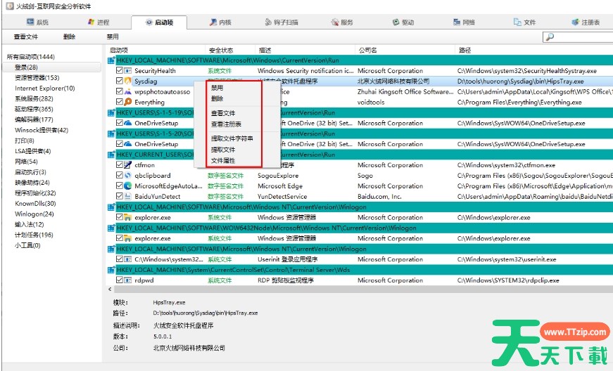Disable the rdpwd entry checkbox

(x=120, y=280)
